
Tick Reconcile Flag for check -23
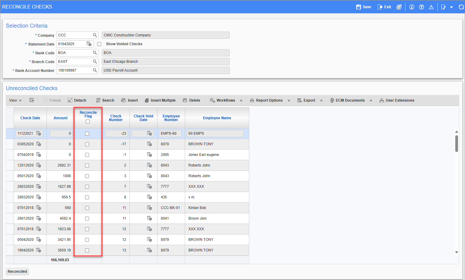click(87, 133)
